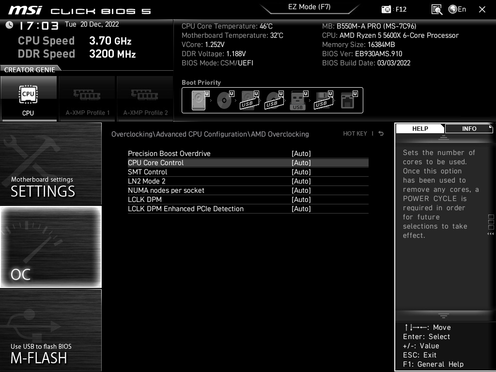Open CPU Core Control [Auto] value
496x372 pixels.
tap(301, 163)
